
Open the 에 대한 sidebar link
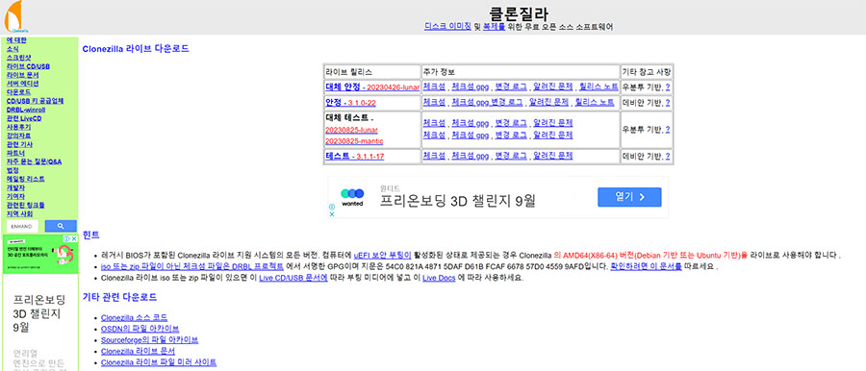coord(16,40)
